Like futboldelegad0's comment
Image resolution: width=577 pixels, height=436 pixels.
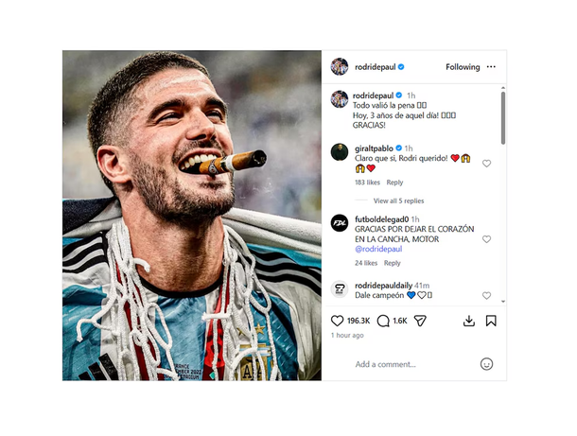(487, 239)
